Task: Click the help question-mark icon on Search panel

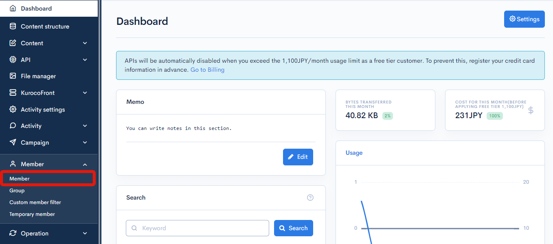Action: click(310, 197)
